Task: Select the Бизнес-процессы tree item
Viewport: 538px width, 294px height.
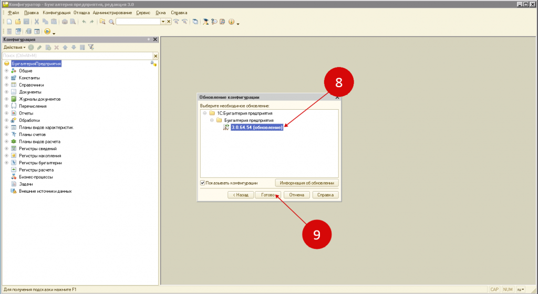Action: point(36,177)
